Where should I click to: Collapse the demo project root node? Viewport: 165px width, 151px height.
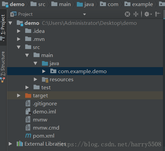click(x=10, y=23)
